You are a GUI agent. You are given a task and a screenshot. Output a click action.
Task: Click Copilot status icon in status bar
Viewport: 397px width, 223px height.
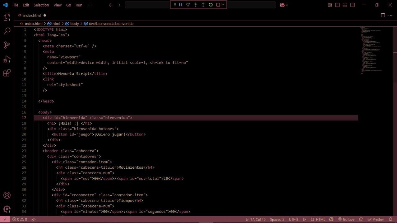[331, 219]
